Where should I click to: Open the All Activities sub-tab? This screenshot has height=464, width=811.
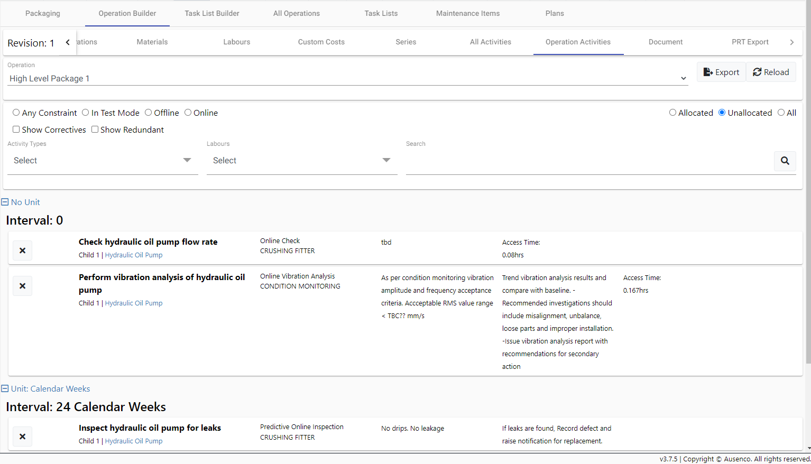491,42
